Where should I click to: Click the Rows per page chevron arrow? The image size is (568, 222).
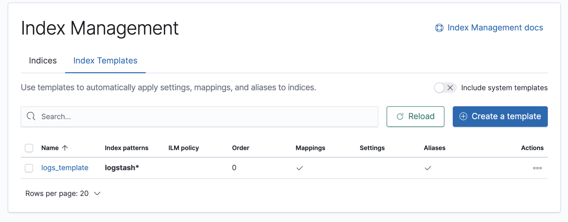tap(97, 194)
